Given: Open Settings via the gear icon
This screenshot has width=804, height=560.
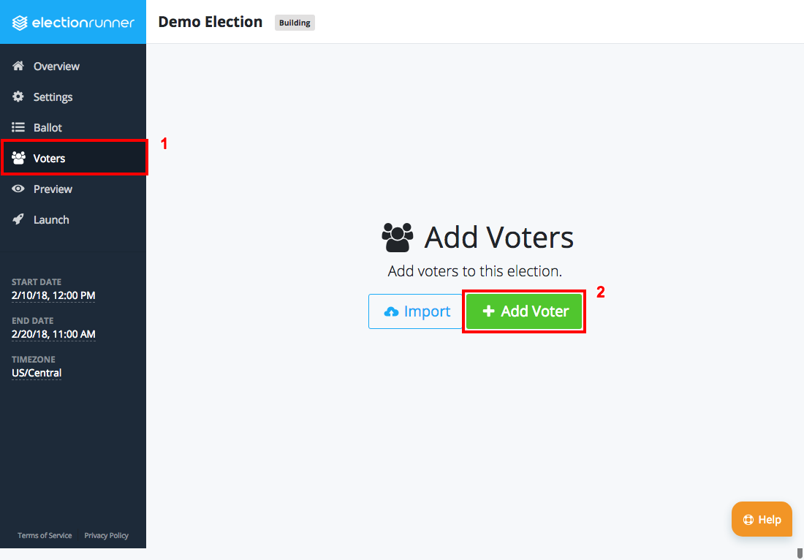Looking at the screenshot, I should pos(18,97).
